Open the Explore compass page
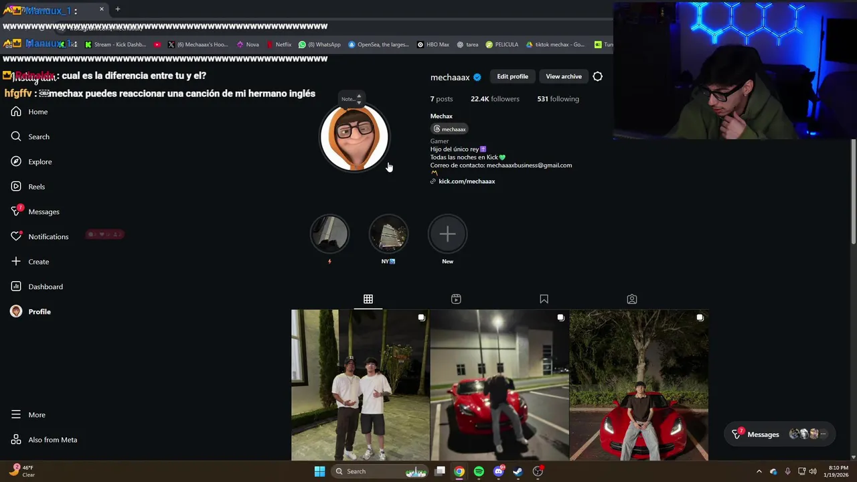Viewport: 857px width, 482px height. point(31,161)
